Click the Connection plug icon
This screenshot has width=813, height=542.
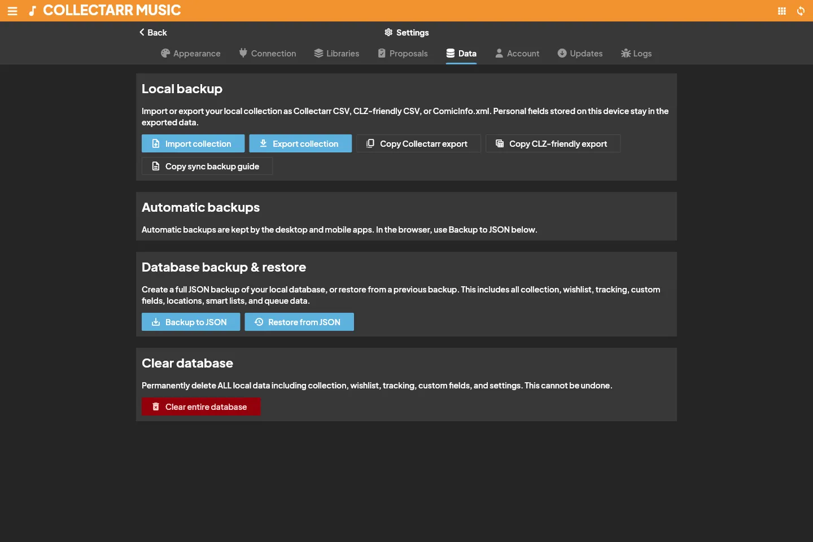click(243, 53)
